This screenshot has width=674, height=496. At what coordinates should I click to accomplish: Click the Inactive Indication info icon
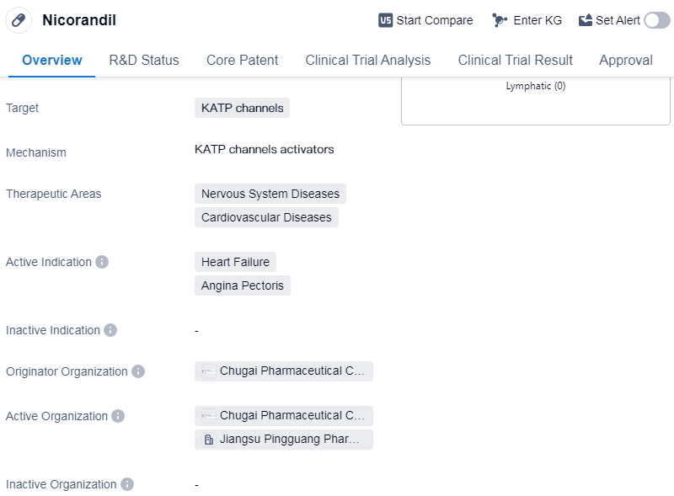(x=110, y=330)
